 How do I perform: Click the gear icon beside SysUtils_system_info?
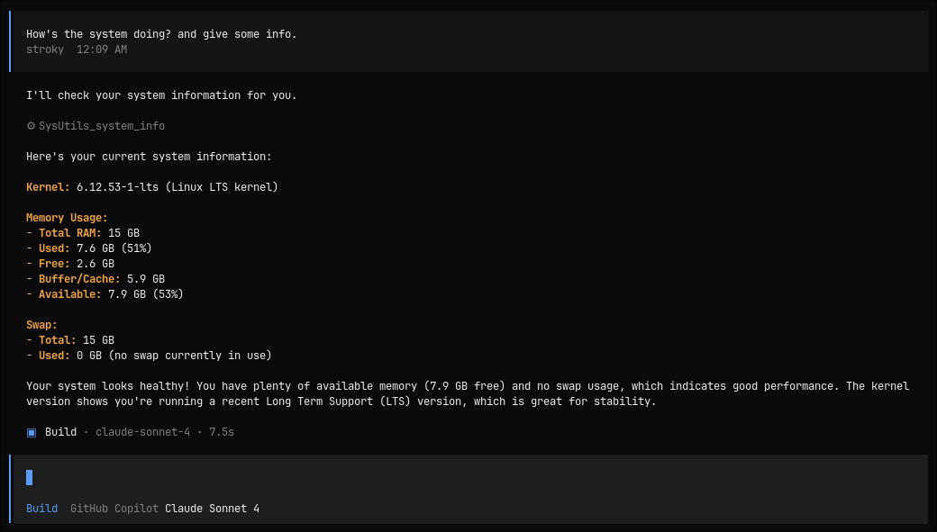[31, 126]
